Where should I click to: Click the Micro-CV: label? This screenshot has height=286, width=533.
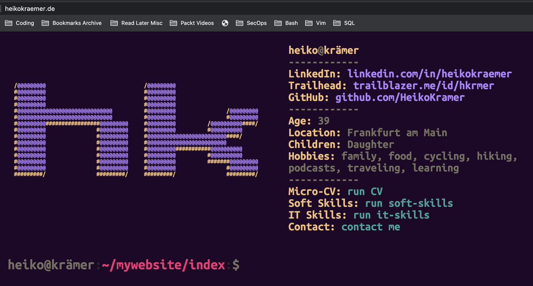315,192
